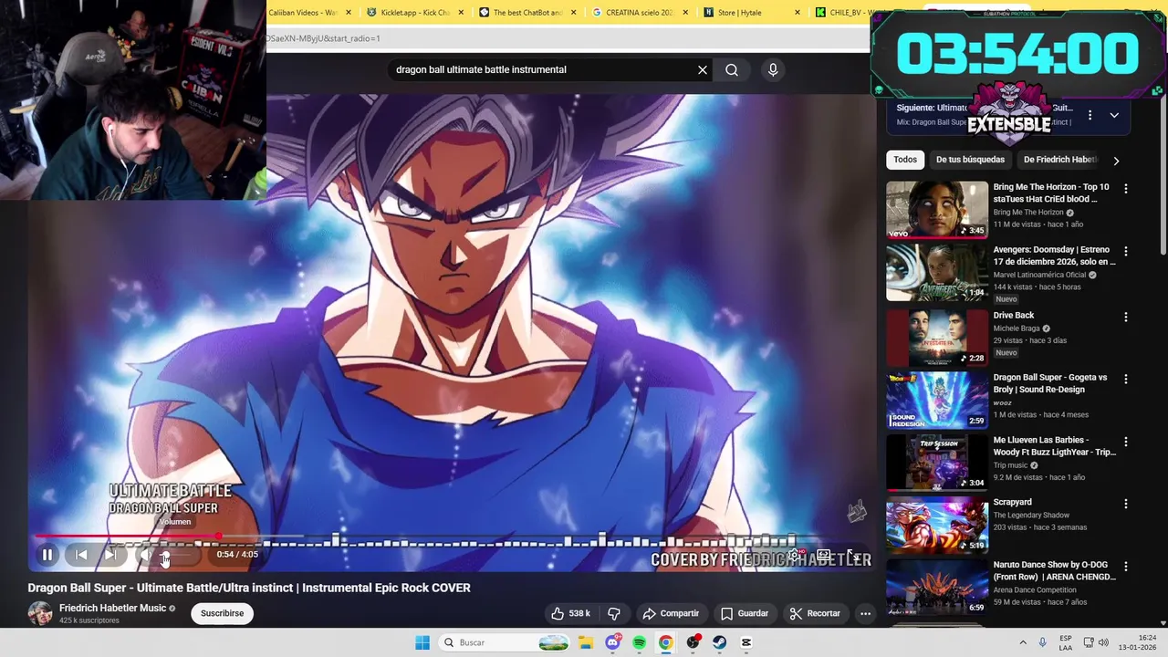Open Spotify from taskbar

tap(639, 642)
